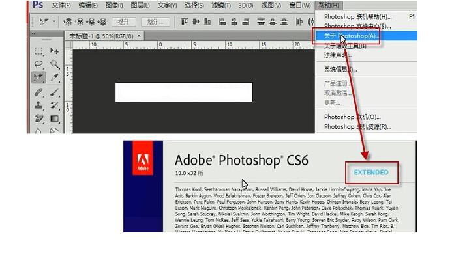Select the Magic Wand tool
This screenshot has width=452, height=263.
(54, 64)
